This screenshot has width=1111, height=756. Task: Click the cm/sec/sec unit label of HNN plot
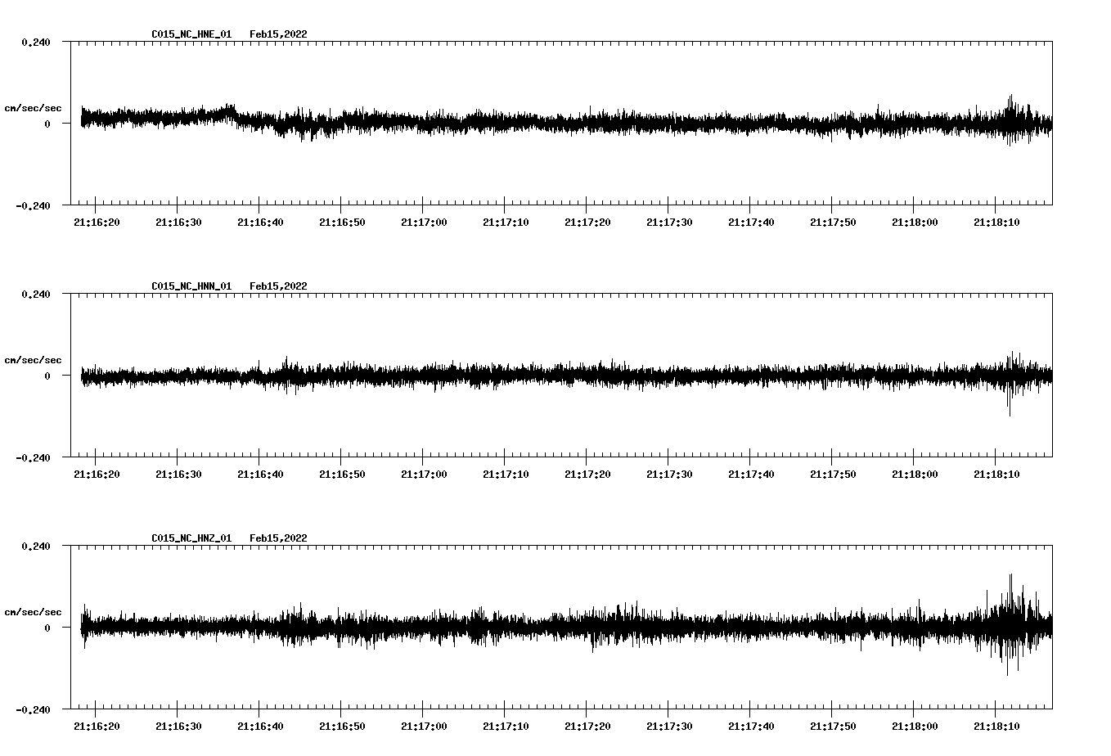33,360
